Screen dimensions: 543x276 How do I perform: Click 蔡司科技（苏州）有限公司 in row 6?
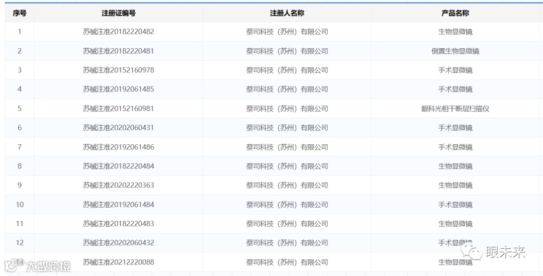tap(287, 127)
